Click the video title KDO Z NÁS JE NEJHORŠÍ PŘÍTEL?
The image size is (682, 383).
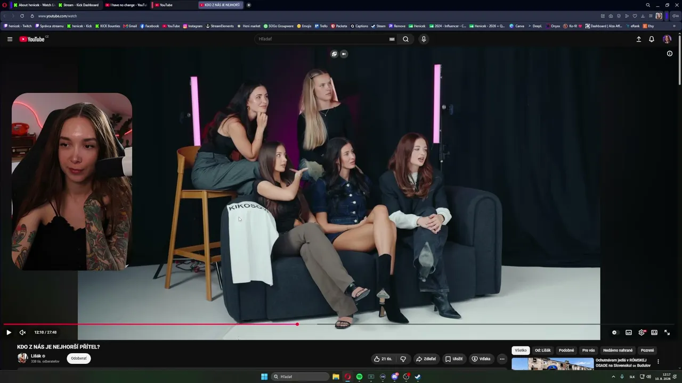(x=59, y=347)
